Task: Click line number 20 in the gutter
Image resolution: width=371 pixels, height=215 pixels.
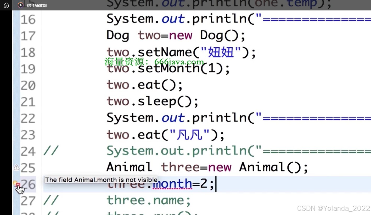Action: (x=28, y=85)
